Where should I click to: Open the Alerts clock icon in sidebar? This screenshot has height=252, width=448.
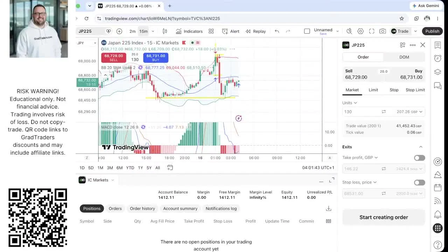click(437, 58)
